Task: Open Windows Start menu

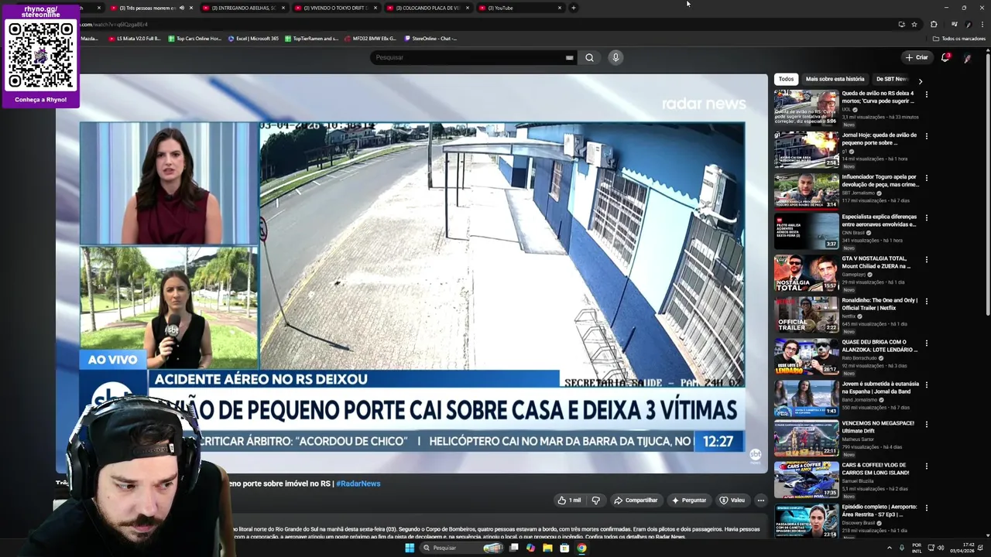Action: click(x=410, y=548)
